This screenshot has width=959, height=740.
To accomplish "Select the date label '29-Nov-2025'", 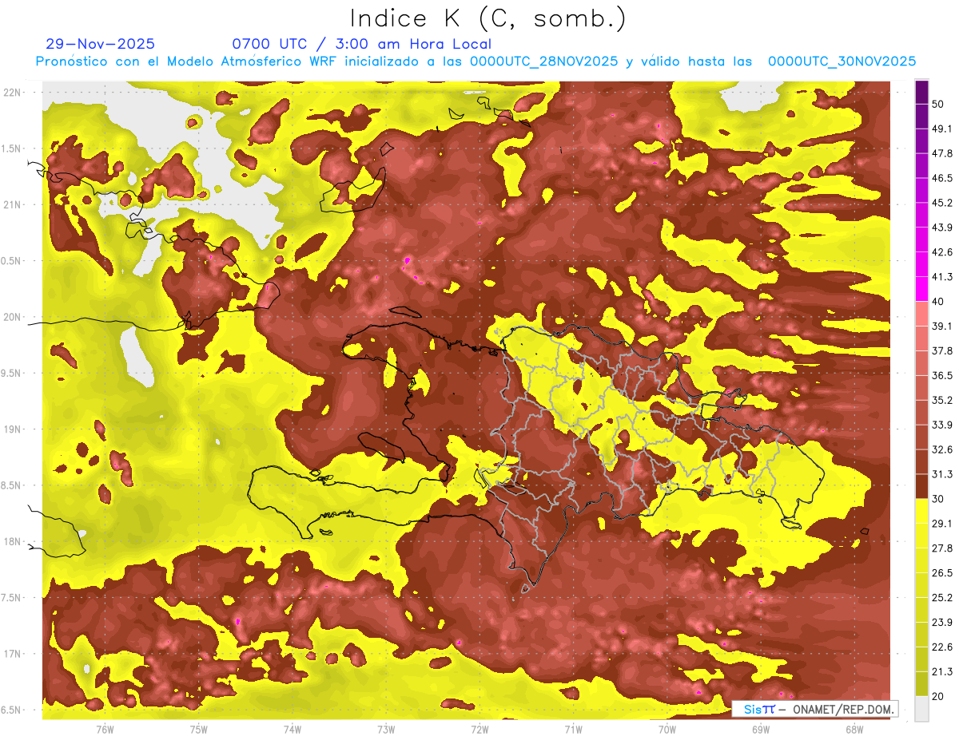I will tap(101, 44).
